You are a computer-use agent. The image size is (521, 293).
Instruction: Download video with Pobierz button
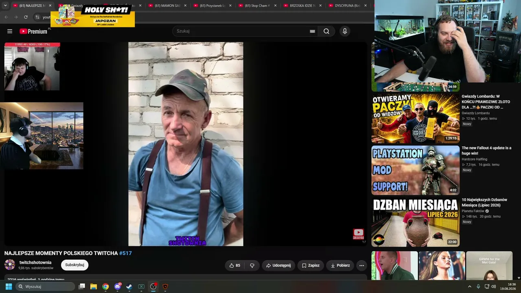pos(340,265)
